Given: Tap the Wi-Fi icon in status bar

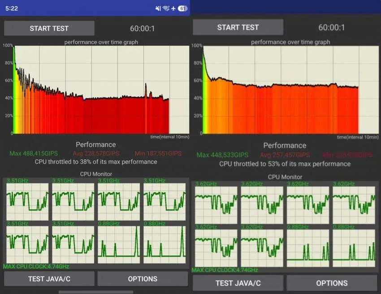Looking at the screenshot, I should click(166, 9).
